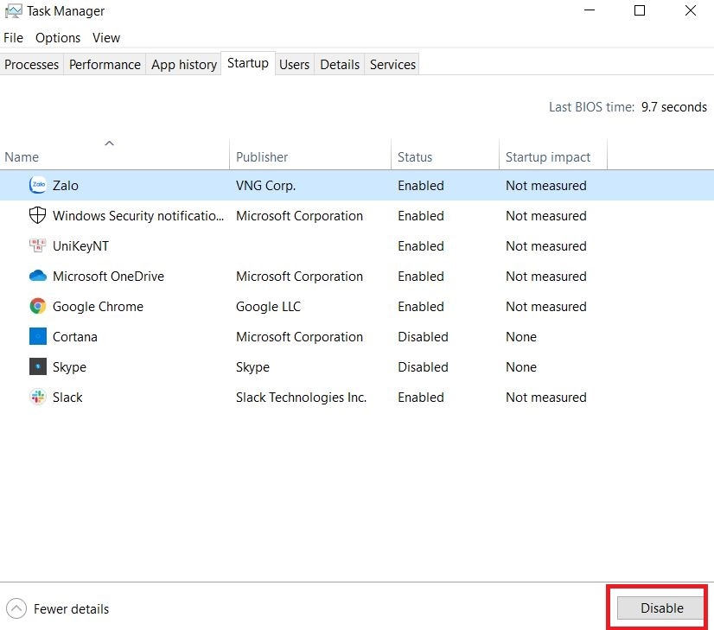Click the UniKeyNT icon
This screenshot has height=630, width=714.
pyautogui.click(x=38, y=246)
